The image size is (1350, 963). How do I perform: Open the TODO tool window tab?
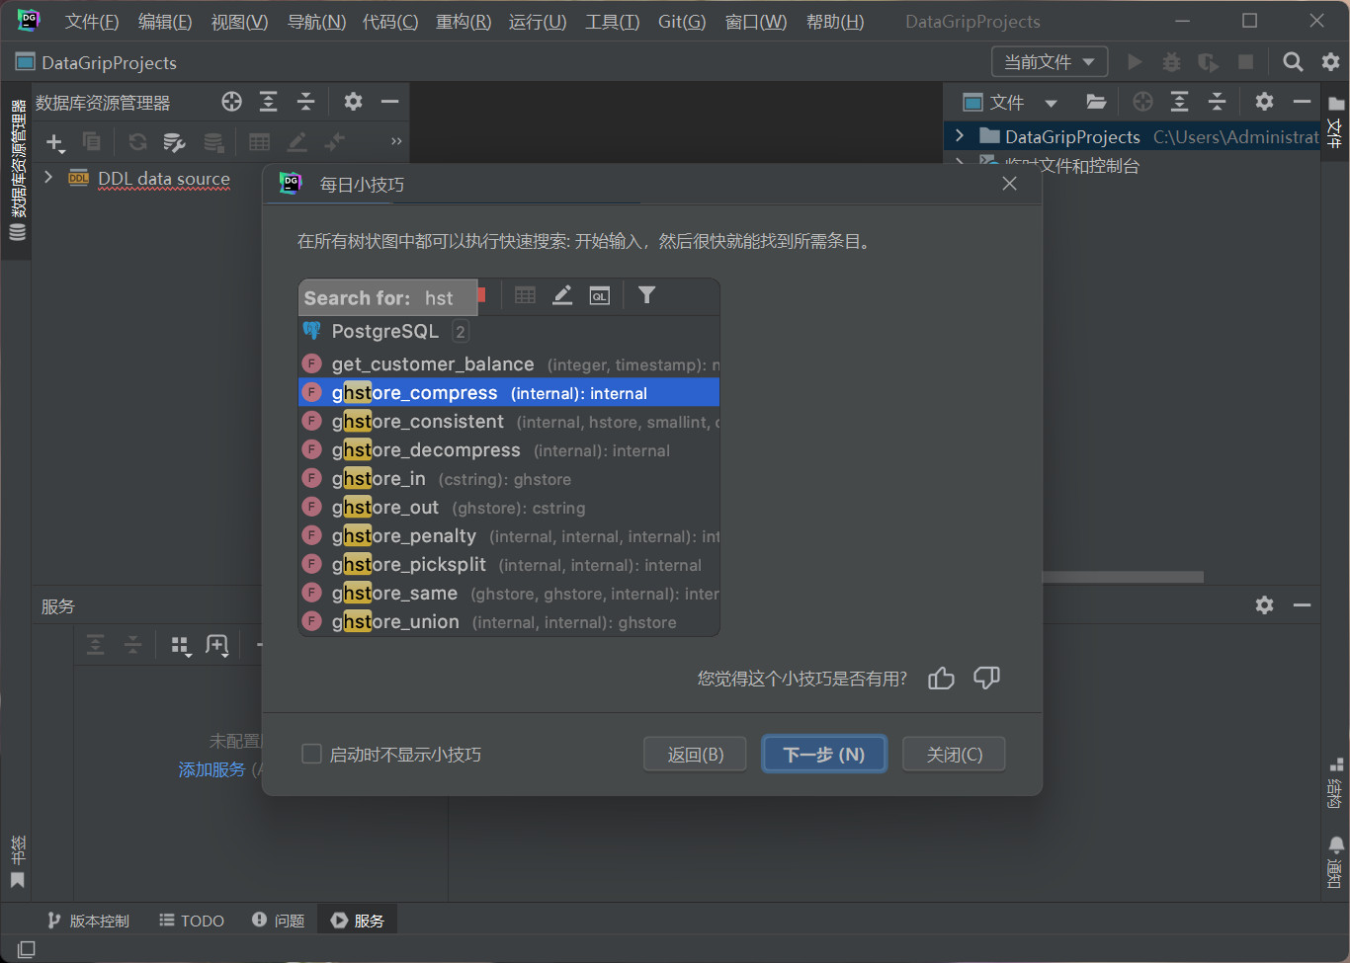click(192, 921)
